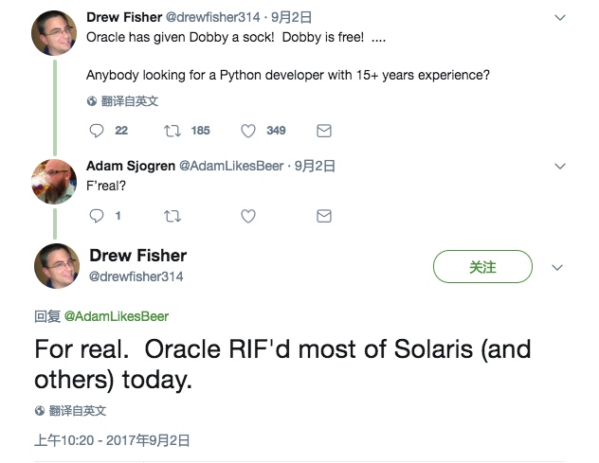Translate the first tweet from English
The height and width of the screenshot is (463, 599).
[x=122, y=101]
